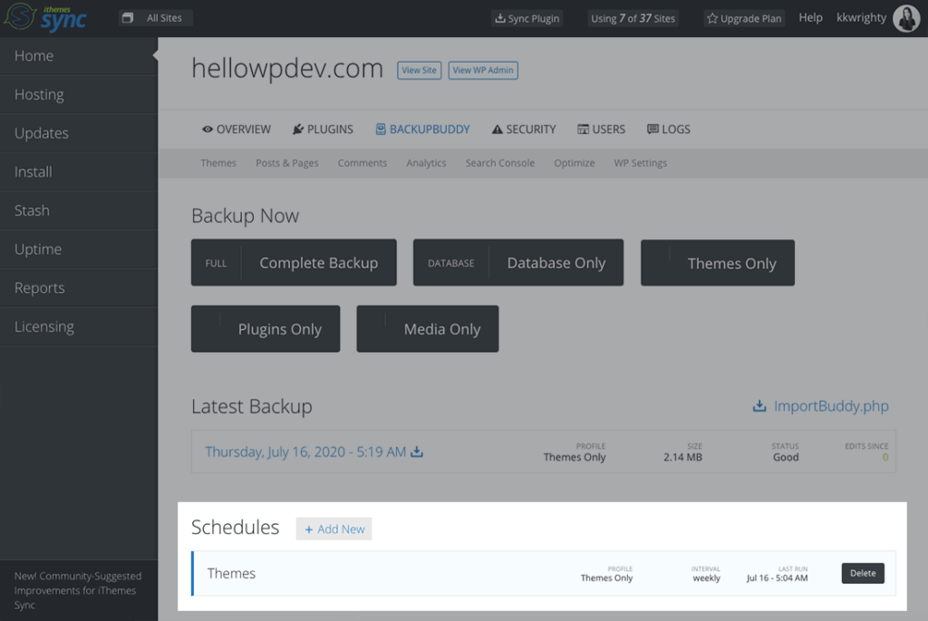Click the Upgrade Plan button
This screenshot has height=621, width=928.
coord(745,18)
